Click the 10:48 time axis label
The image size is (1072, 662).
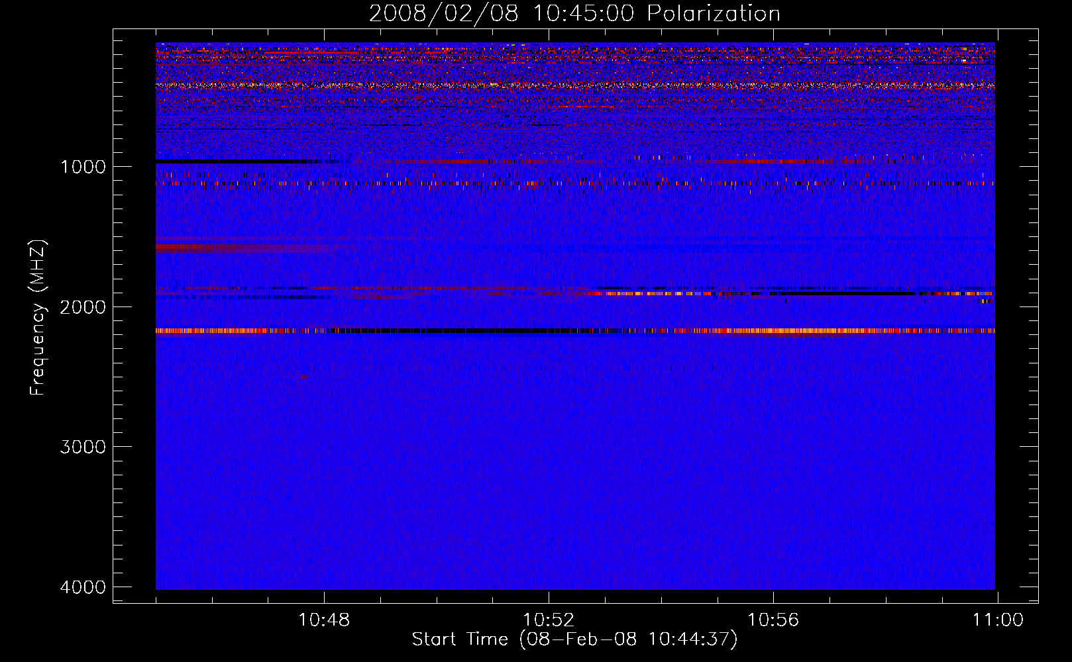324,620
